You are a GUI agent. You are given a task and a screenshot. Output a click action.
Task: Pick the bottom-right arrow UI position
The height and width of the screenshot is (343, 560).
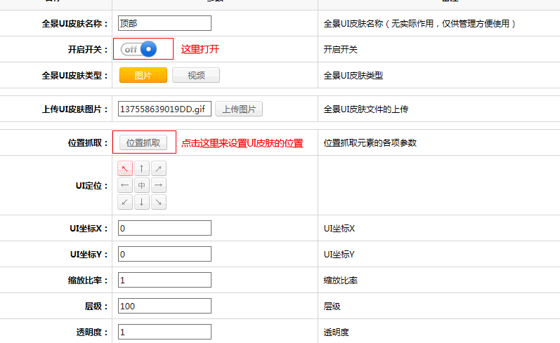159,202
